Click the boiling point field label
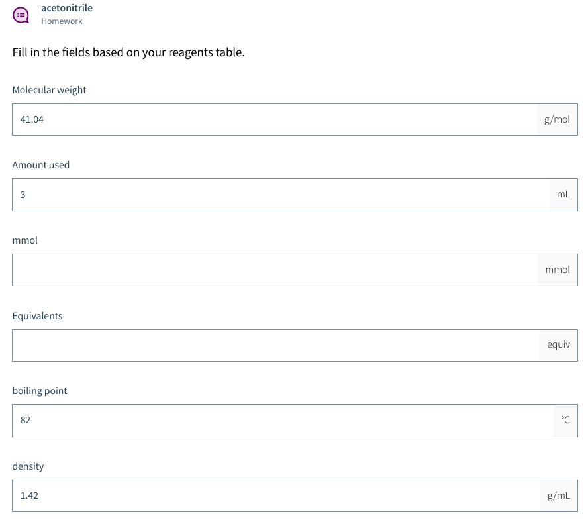Image resolution: width=588 pixels, height=520 pixels. click(40, 391)
